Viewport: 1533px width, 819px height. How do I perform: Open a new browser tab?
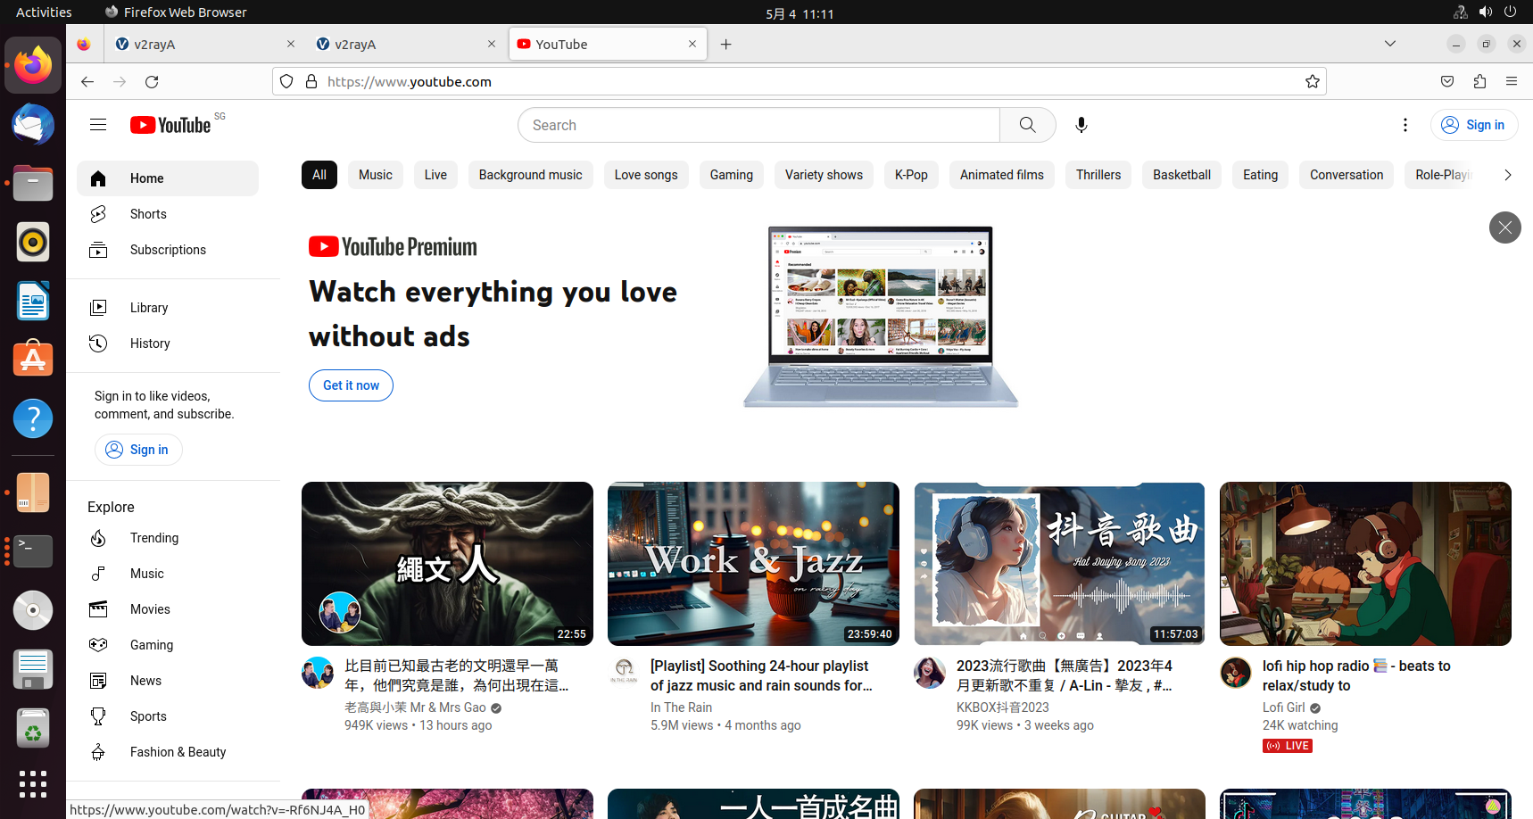(726, 44)
